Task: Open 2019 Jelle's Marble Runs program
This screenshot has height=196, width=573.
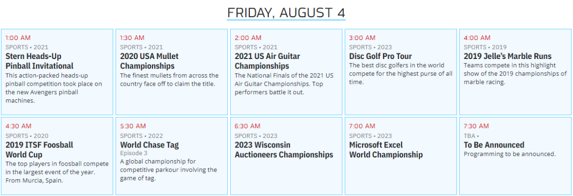Action: pyautogui.click(x=507, y=56)
